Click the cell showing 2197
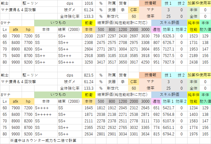This screenshot has width=211, height=144. point(101,36)
